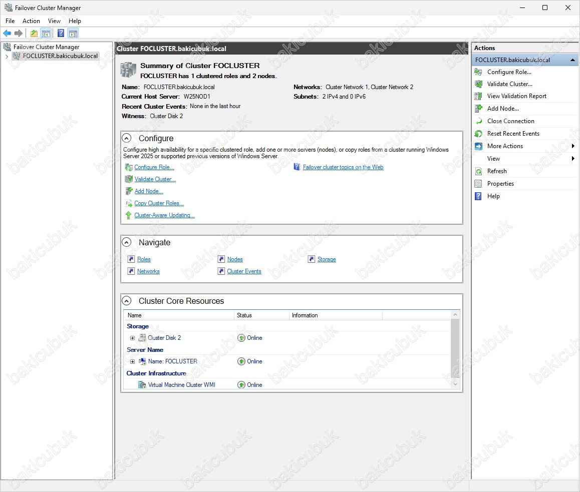
Task: Expand the Cluster Disk 2 row
Action: click(x=132, y=338)
